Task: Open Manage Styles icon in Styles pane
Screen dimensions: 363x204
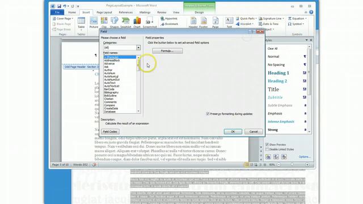Action: tap(284, 157)
